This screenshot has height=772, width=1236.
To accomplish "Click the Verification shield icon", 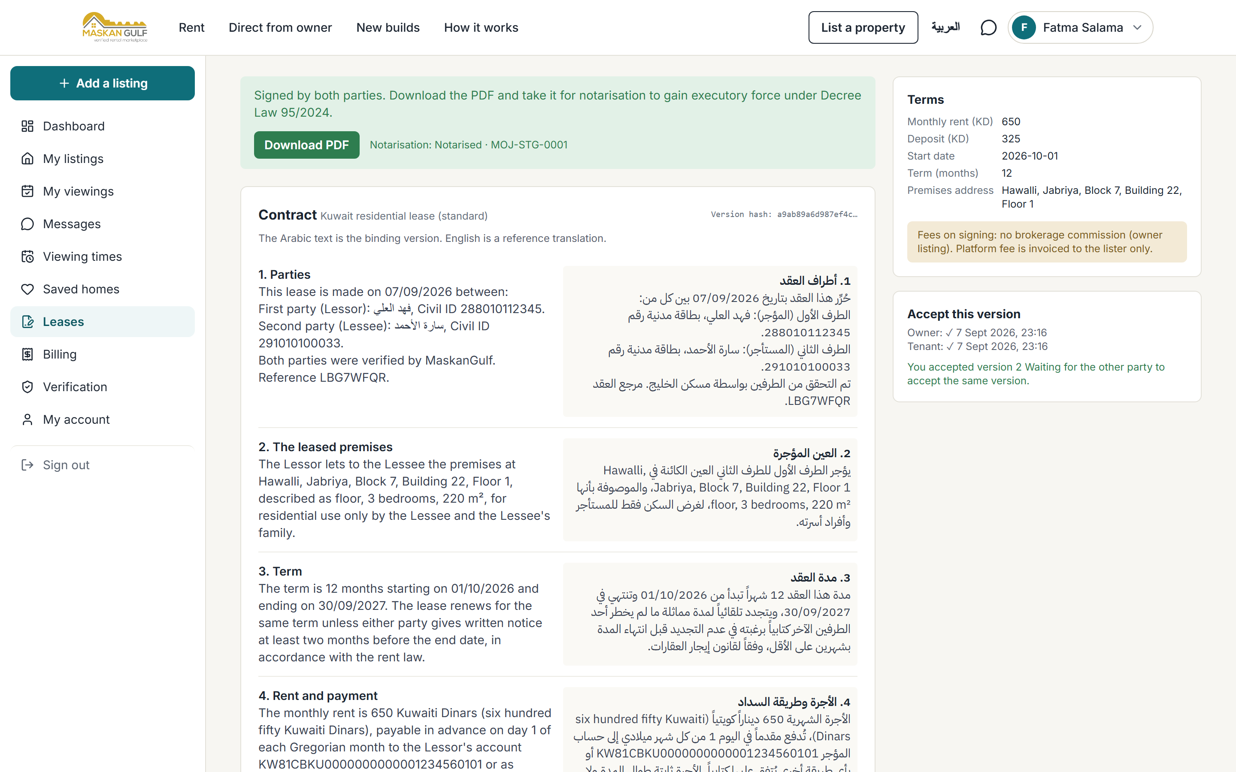I will (27, 387).
